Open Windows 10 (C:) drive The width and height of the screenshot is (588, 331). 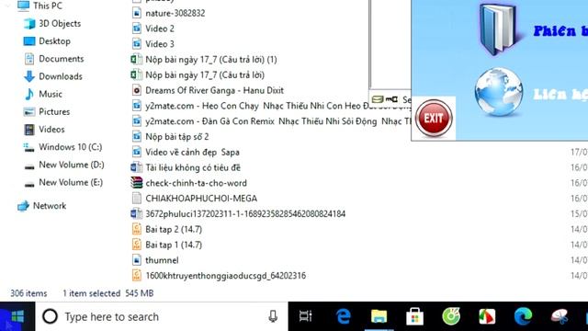[70, 147]
